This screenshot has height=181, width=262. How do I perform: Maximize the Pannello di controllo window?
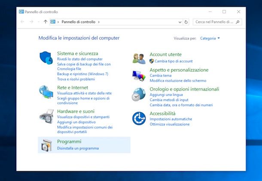click(224, 12)
